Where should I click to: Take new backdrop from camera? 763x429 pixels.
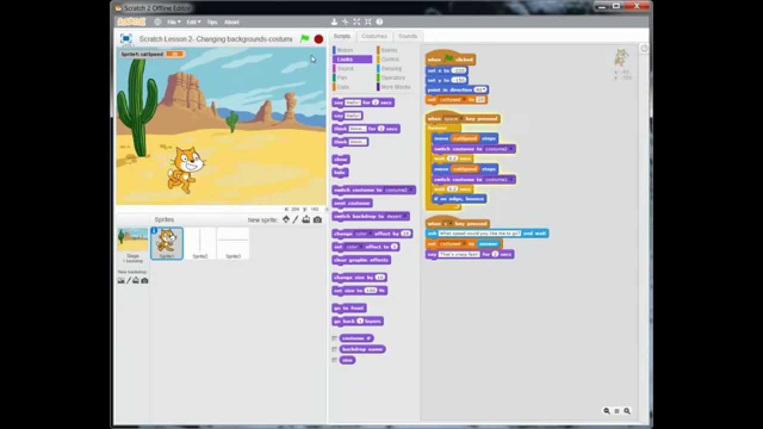pyautogui.click(x=144, y=281)
